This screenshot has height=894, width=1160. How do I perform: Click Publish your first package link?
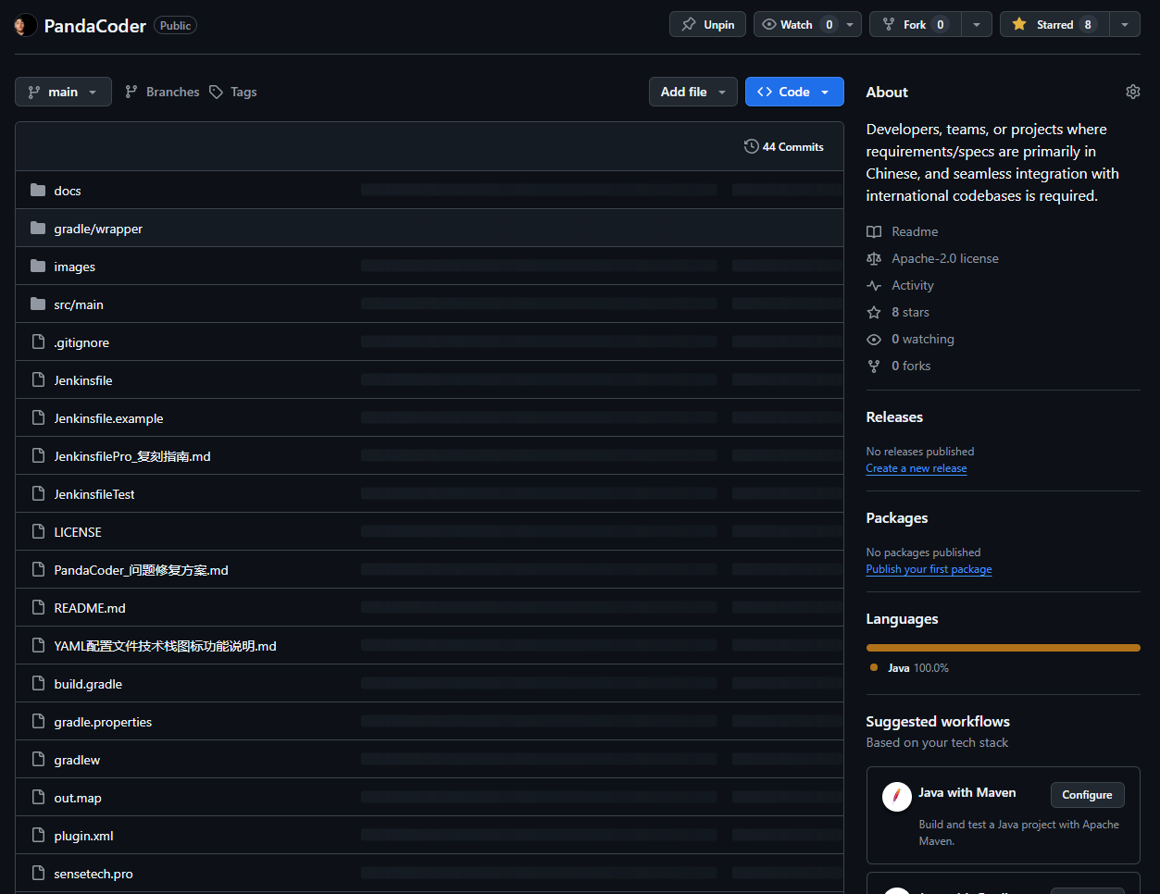[x=929, y=569]
